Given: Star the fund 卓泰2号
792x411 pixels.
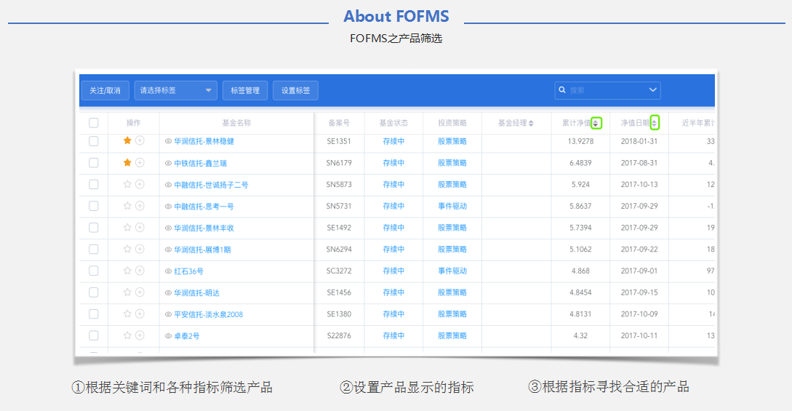Looking at the screenshot, I should tap(127, 335).
